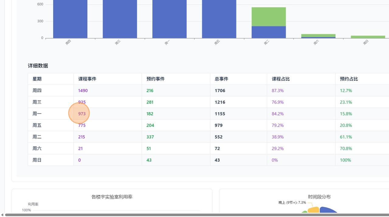Click the 晚上 (9节+): 7.3% pie label
This screenshot has width=389, height=217.
(292, 202)
